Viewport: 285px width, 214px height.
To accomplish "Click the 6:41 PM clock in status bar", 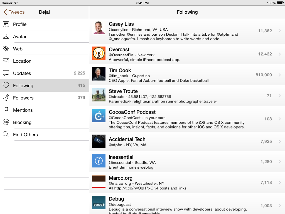I will [x=142, y=3].
